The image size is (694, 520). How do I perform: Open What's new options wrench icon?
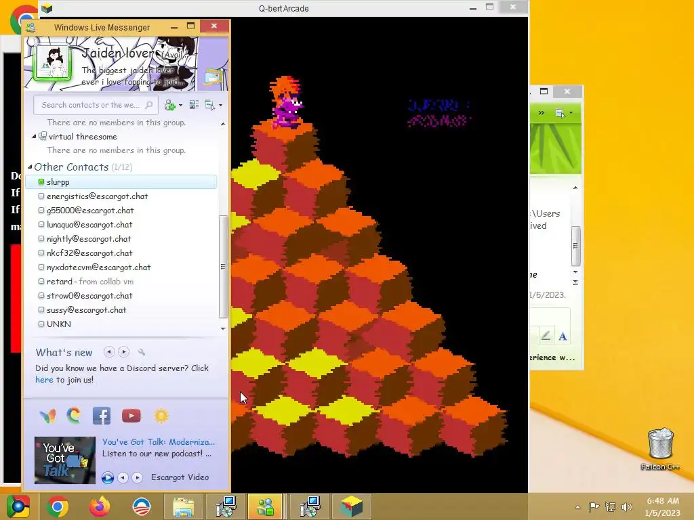click(x=142, y=352)
